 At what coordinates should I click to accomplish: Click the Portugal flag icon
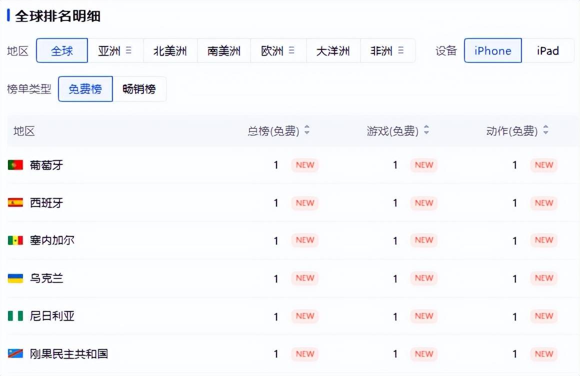15,165
